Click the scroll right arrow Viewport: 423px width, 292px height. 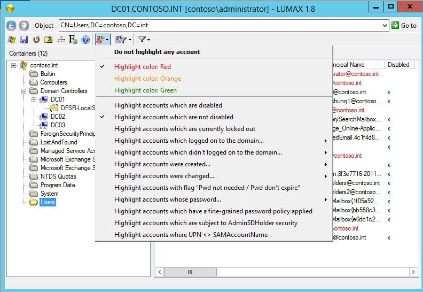tap(413, 272)
